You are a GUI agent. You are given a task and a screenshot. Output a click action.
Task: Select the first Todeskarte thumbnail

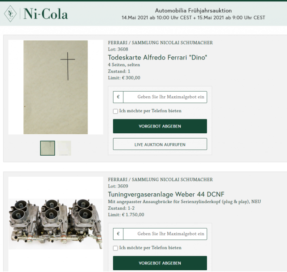pyautogui.click(x=48, y=148)
